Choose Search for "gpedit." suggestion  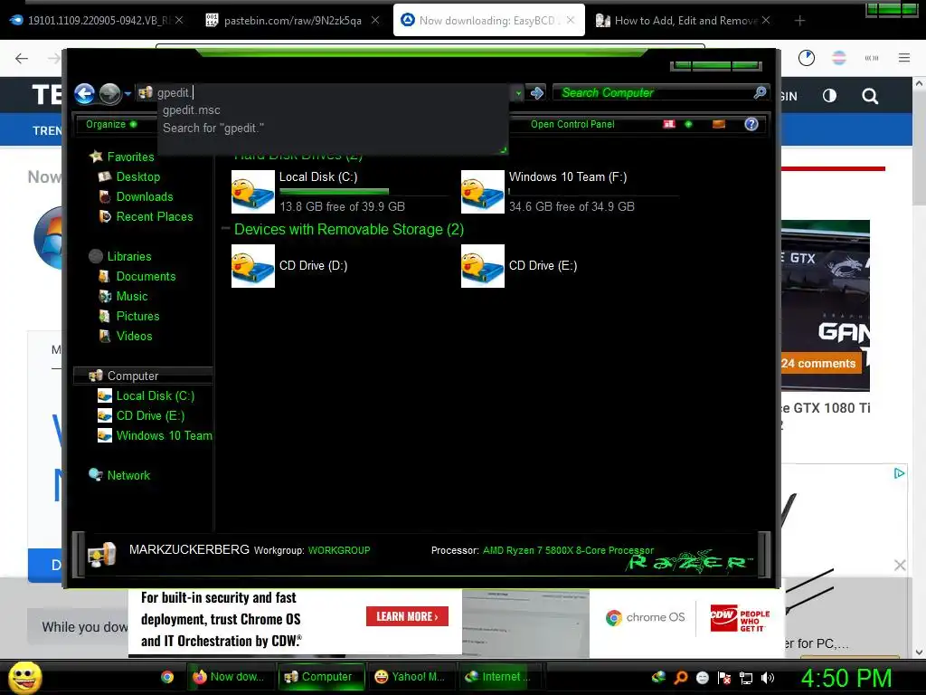click(213, 129)
